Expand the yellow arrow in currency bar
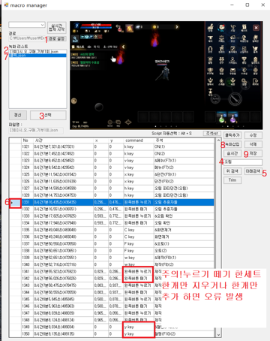The width and height of the screenshot is (270, 341). pyautogui.click(x=177, y=27)
